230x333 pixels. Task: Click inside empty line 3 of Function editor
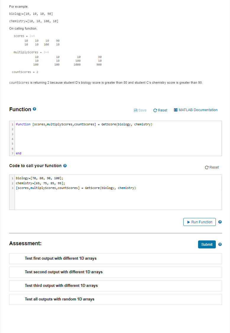118,134
